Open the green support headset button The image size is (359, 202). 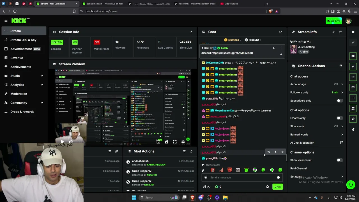351,185
